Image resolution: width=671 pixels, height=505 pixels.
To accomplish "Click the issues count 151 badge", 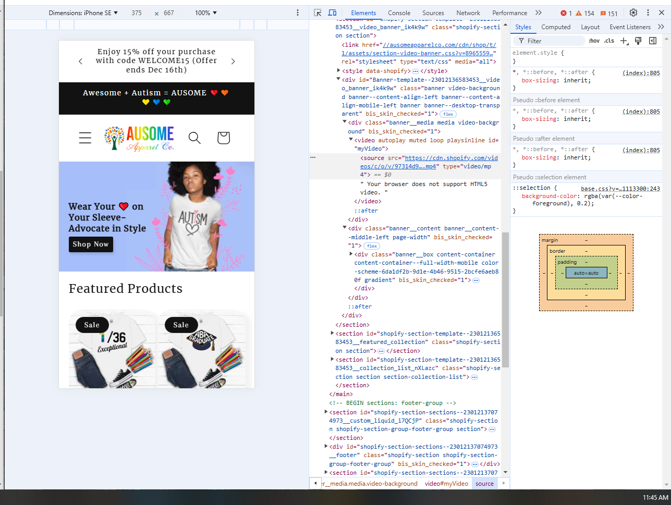I will [x=609, y=13].
